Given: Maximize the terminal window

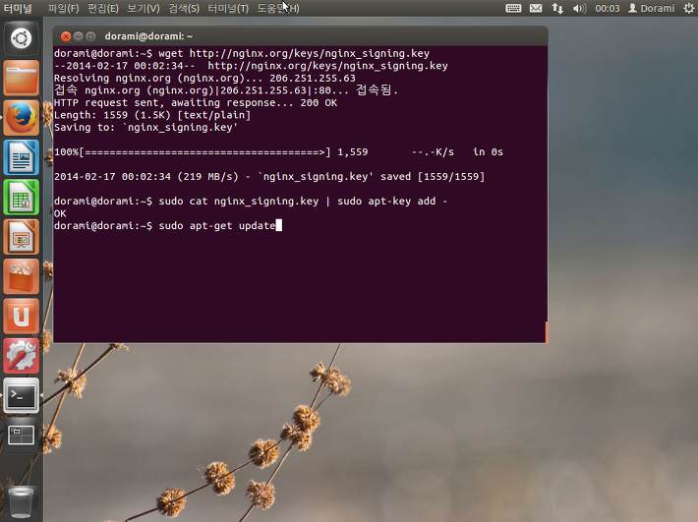Looking at the screenshot, I should tap(90, 36).
